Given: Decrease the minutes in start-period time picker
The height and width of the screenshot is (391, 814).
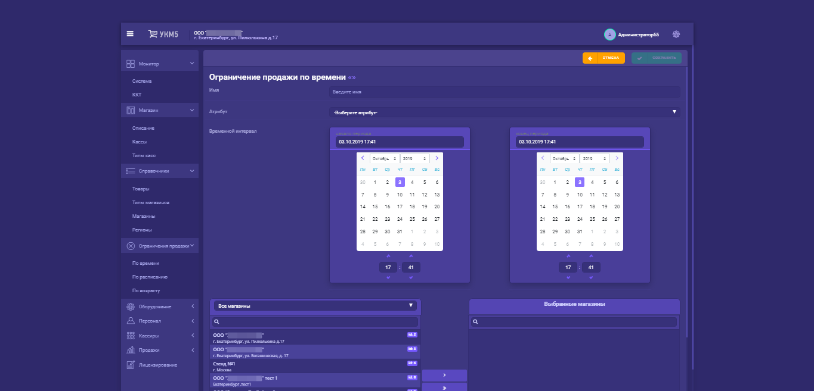Looking at the screenshot, I should tap(411, 278).
